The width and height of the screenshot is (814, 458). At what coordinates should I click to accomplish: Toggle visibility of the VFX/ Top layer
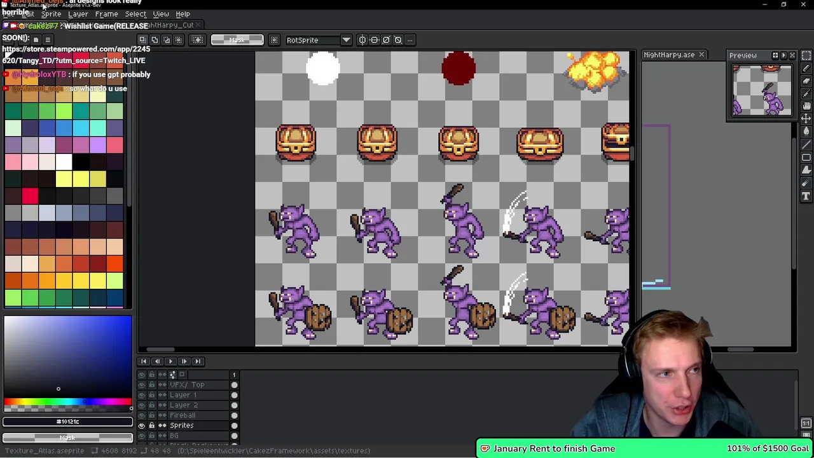pos(142,385)
